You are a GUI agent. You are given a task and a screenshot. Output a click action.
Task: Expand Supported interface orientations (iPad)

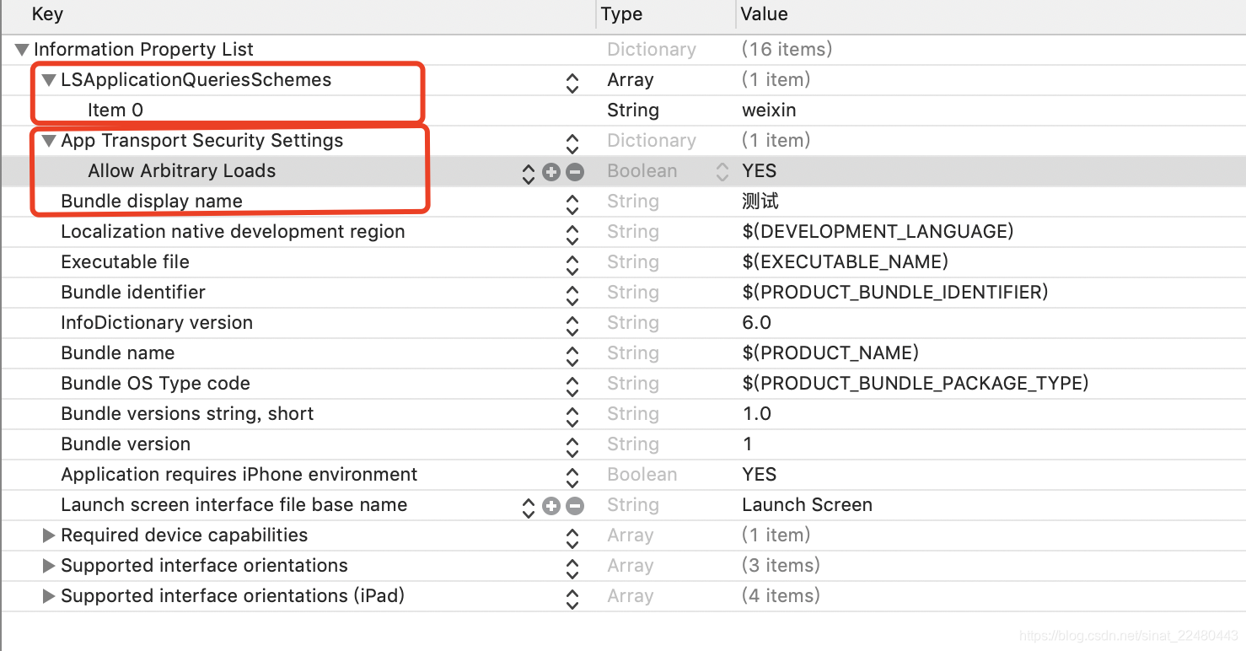[49, 596]
